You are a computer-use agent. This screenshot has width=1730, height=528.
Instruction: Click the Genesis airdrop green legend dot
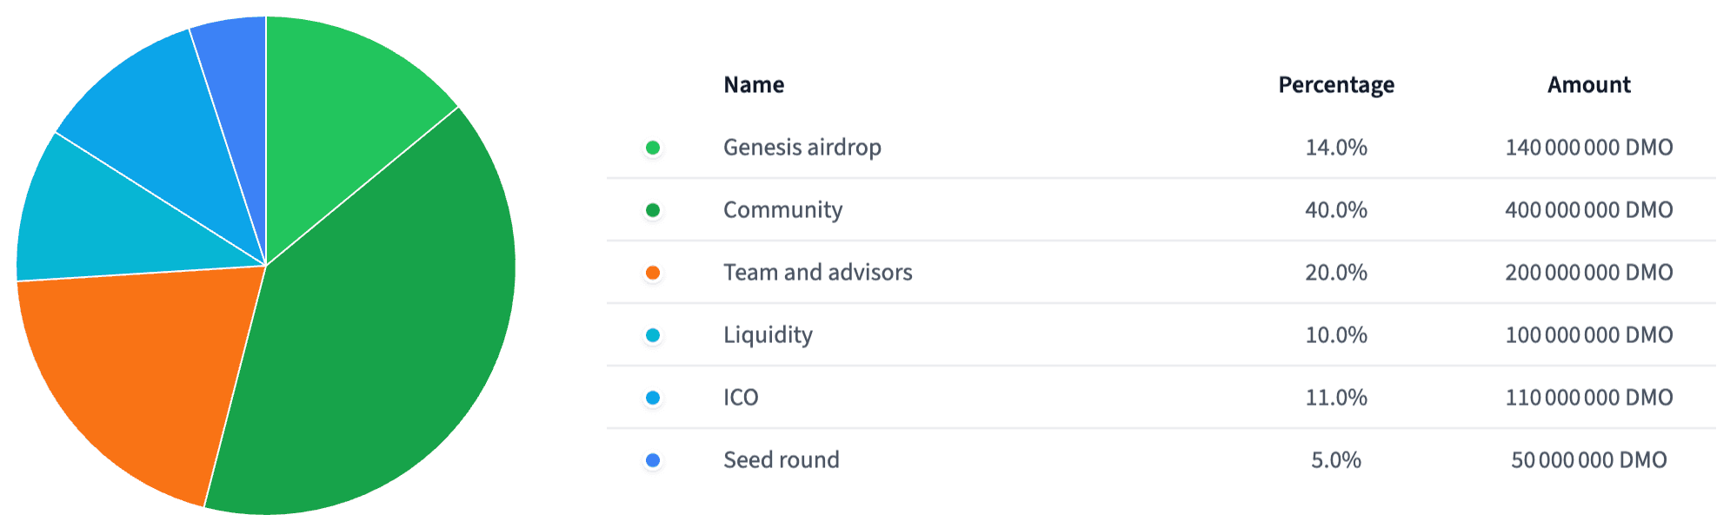(653, 148)
